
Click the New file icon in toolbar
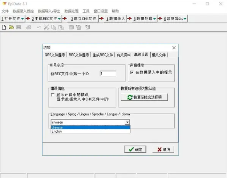4,27
